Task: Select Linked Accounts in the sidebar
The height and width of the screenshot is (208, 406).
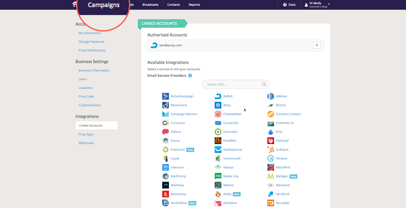Action: (x=91, y=125)
